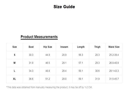Click the S waist range 25.2-39.4
Viewport: 127px width, 93px height.
tap(114, 55)
